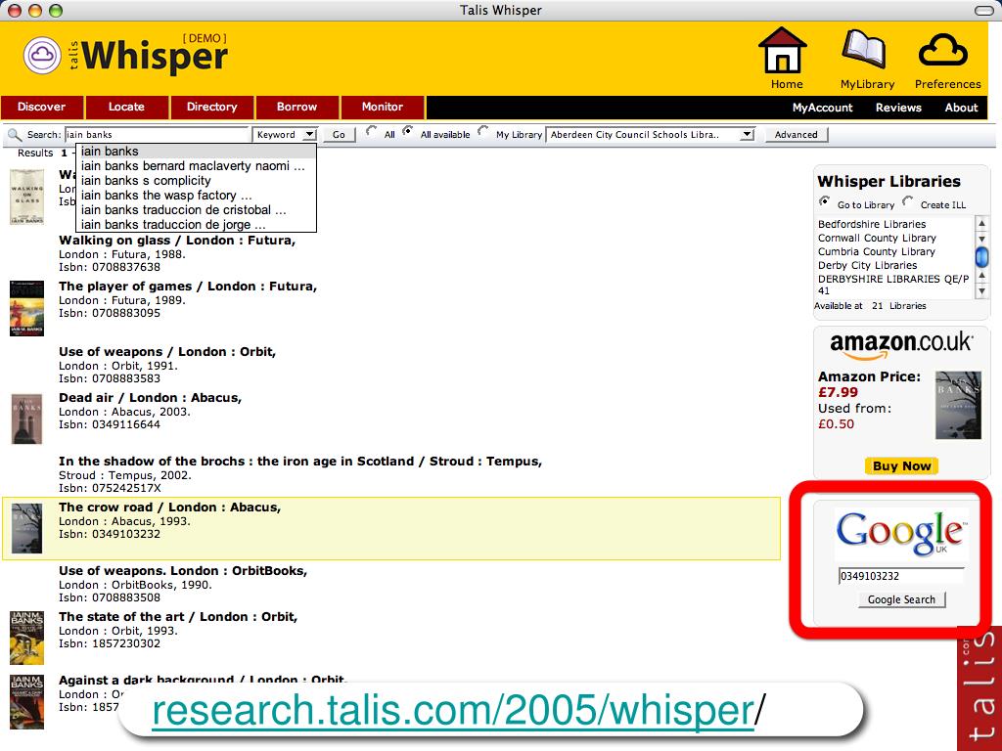
Task: Click the main search input field
Action: click(158, 135)
